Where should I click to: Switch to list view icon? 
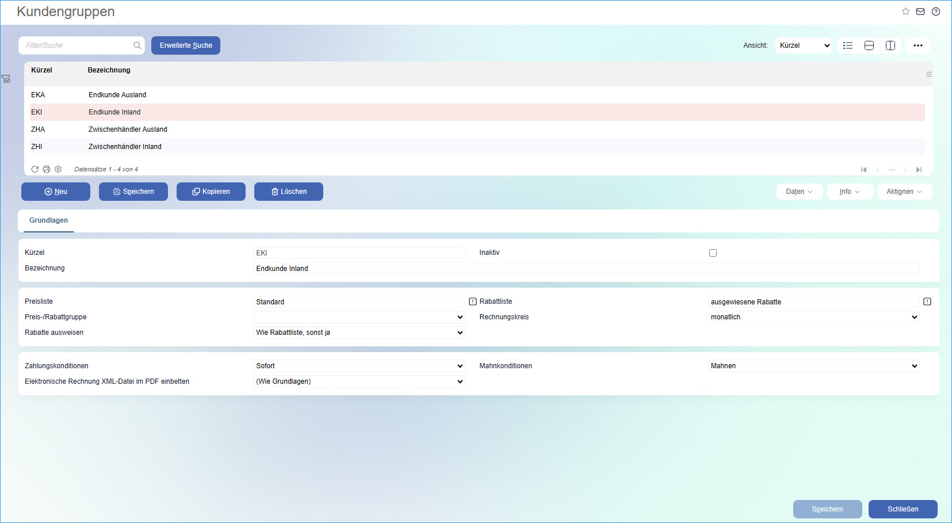[x=848, y=45]
